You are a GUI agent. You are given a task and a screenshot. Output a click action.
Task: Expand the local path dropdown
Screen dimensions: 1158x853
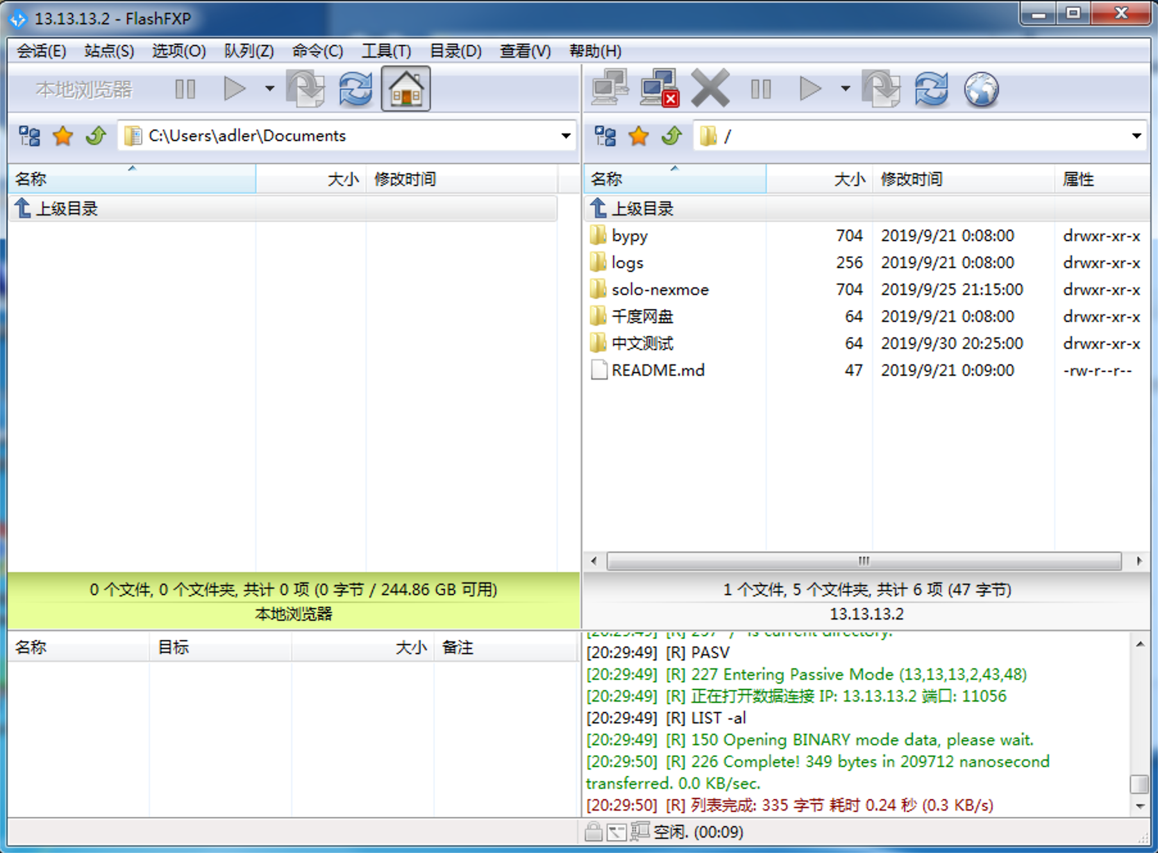566,136
